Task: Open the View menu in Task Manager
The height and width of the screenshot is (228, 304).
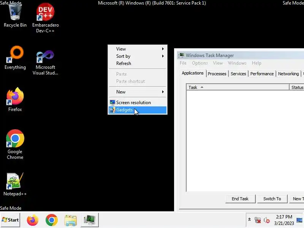Action: (218, 63)
